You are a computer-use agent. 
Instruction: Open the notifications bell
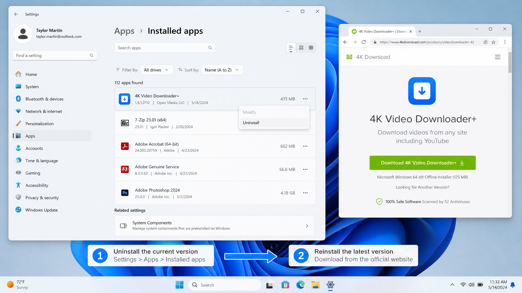[x=513, y=285]
